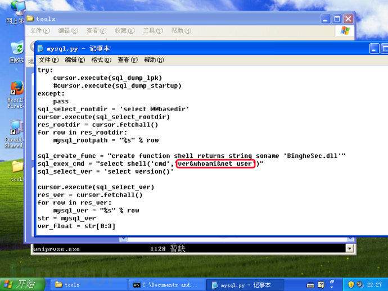Screen dimensions: 388x291
Task: Switch to mysql.py - 记事本 taskbar button
Action: [245, 285]
